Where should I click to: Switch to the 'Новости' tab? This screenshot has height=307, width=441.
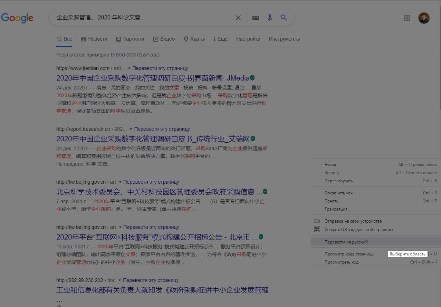[94, 39]
